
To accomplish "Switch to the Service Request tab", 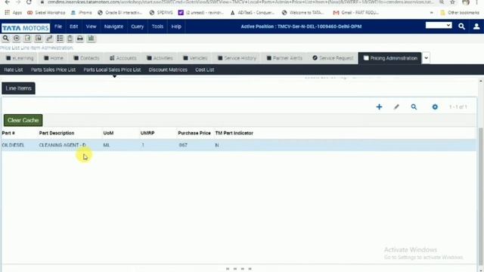I will click(333, 58).
